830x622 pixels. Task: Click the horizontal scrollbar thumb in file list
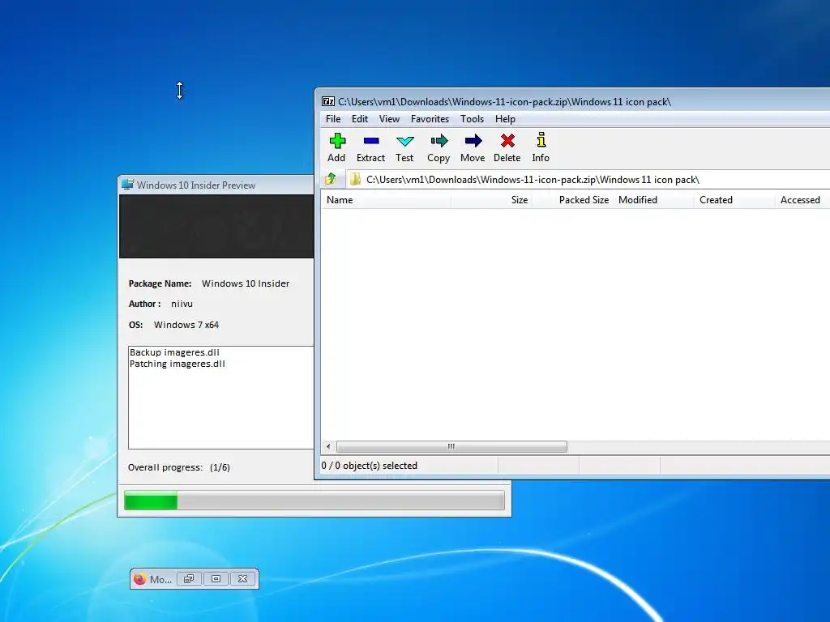pyautogui.click(x=451, y=446)
